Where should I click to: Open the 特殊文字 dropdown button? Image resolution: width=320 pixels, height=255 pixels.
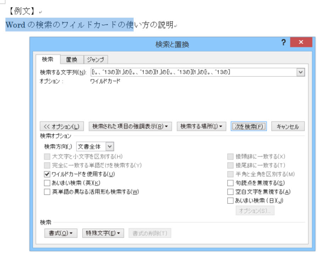pos(103,233)
